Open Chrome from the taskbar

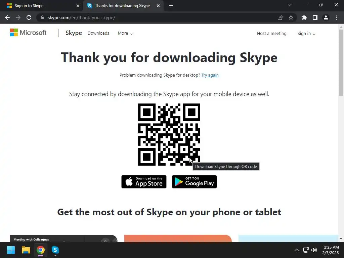pyautogui.click(x=41, y=250)
